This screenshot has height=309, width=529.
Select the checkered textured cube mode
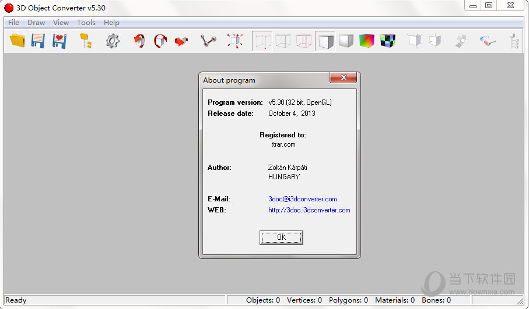[388, 41]
